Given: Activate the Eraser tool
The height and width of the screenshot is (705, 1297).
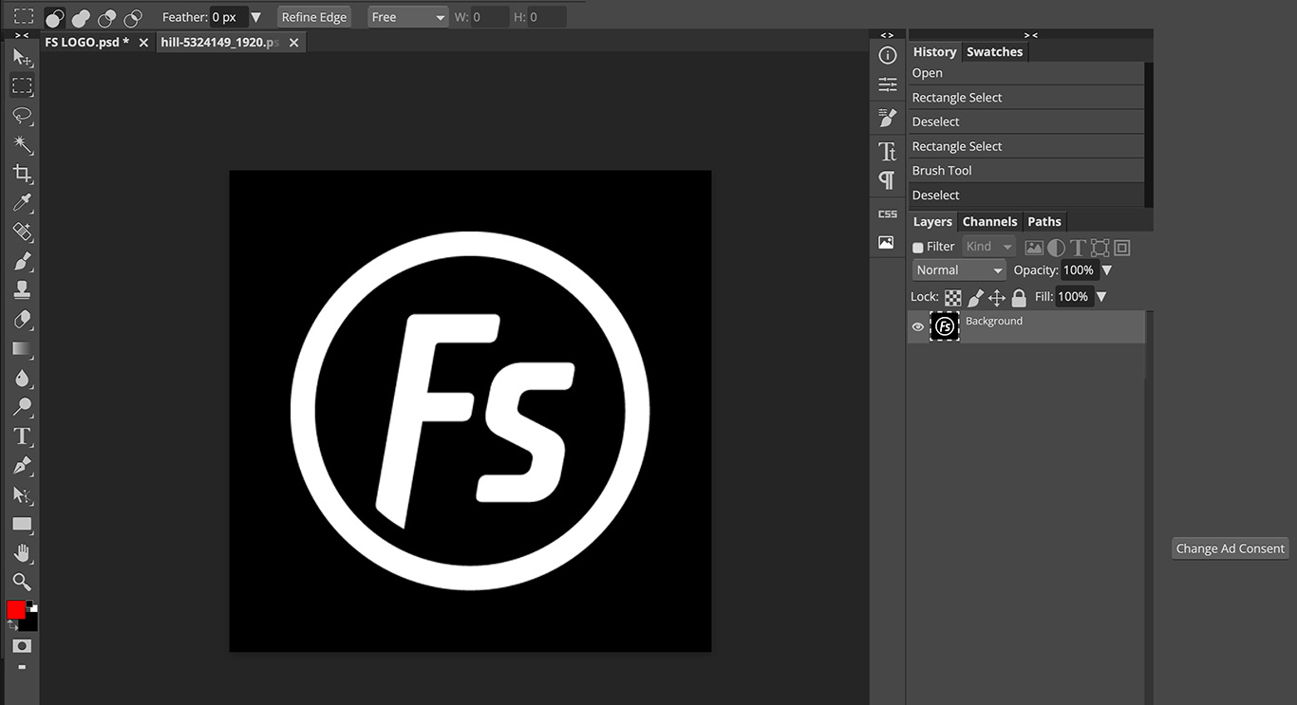Looking at the screenshot, I should 23,320.
